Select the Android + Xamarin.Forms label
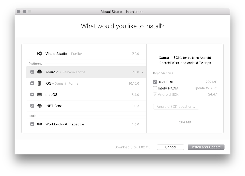Viewport: 245px width, 176px height. click(x=65, y=72)
